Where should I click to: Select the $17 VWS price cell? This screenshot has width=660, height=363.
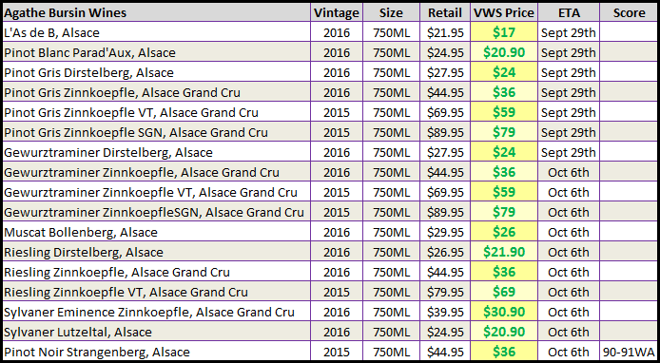(x=504, y=32)
